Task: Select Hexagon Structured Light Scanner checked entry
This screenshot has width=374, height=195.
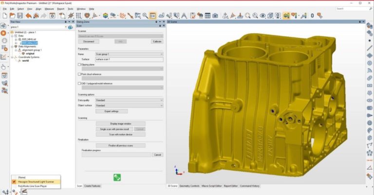Action: click(x=36, y=182)
